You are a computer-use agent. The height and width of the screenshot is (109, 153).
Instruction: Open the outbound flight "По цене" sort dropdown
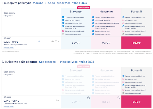coord(8,16)
